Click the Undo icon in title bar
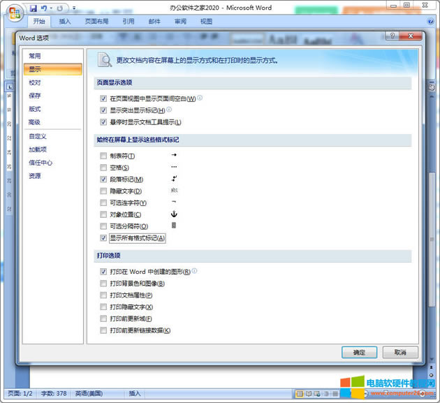This screenshot has height=403, width=440. point(44,8)
